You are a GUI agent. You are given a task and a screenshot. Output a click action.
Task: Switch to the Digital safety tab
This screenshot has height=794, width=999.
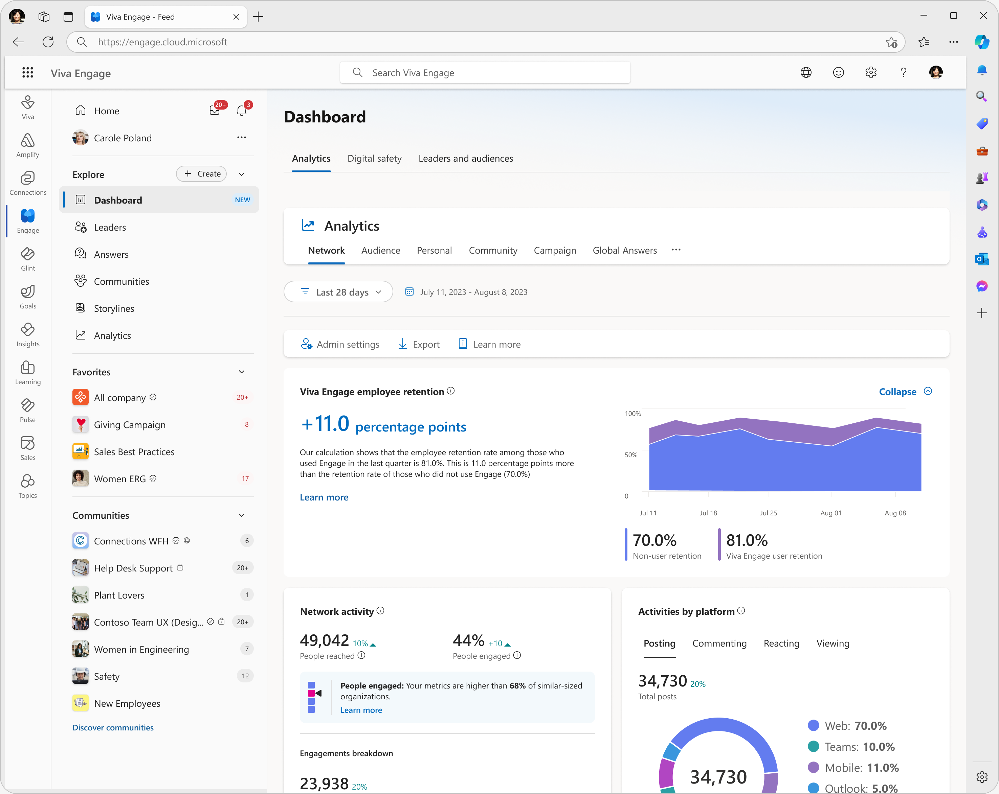click(x=374, y=159)
